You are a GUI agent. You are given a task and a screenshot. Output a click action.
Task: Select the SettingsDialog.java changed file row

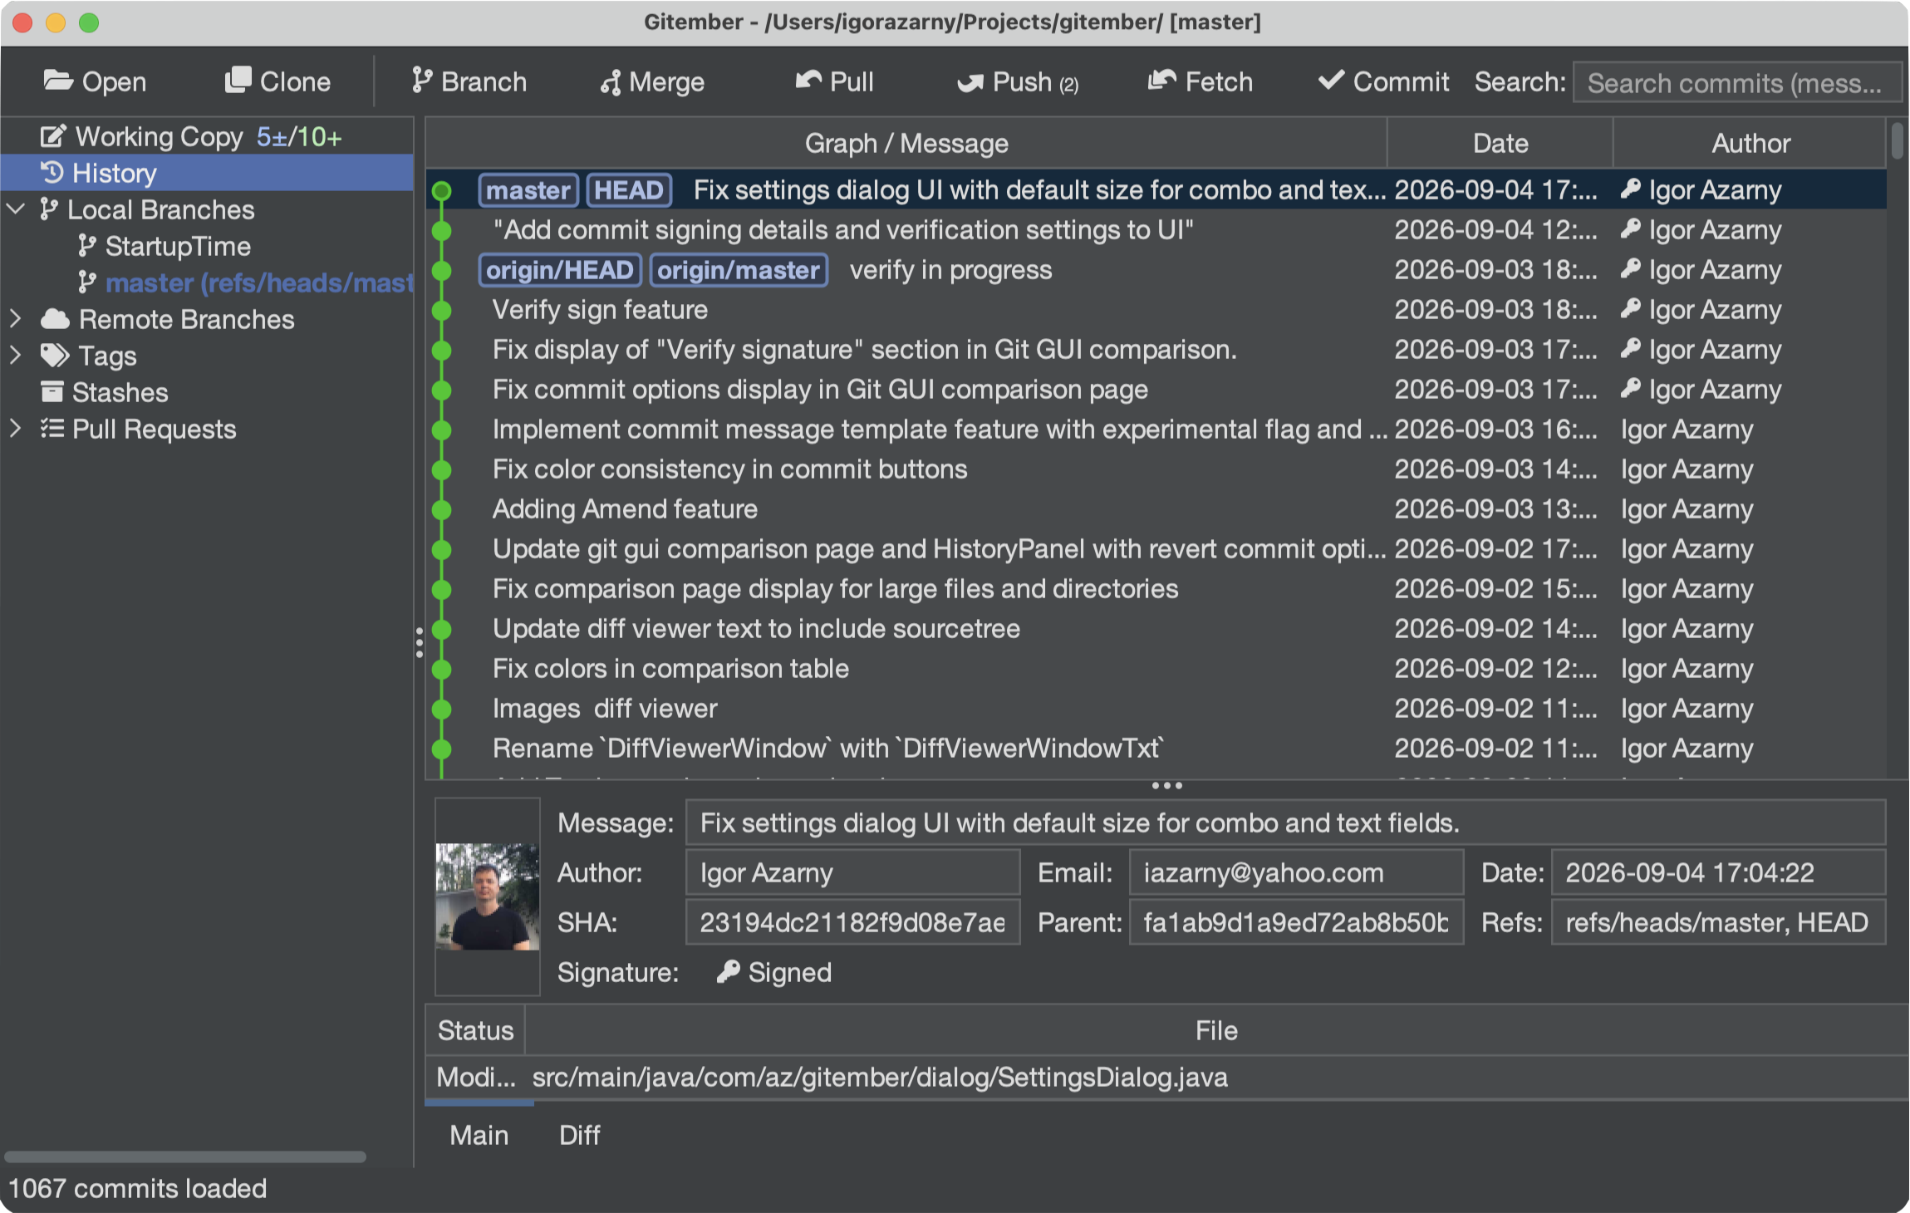pyautogui.click(x=1166, y=1077)
